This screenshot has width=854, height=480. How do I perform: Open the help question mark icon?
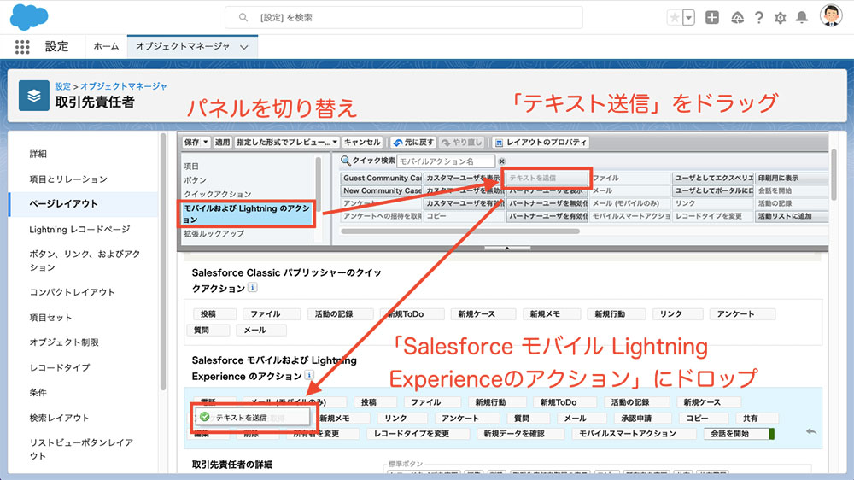coord(758,18)
